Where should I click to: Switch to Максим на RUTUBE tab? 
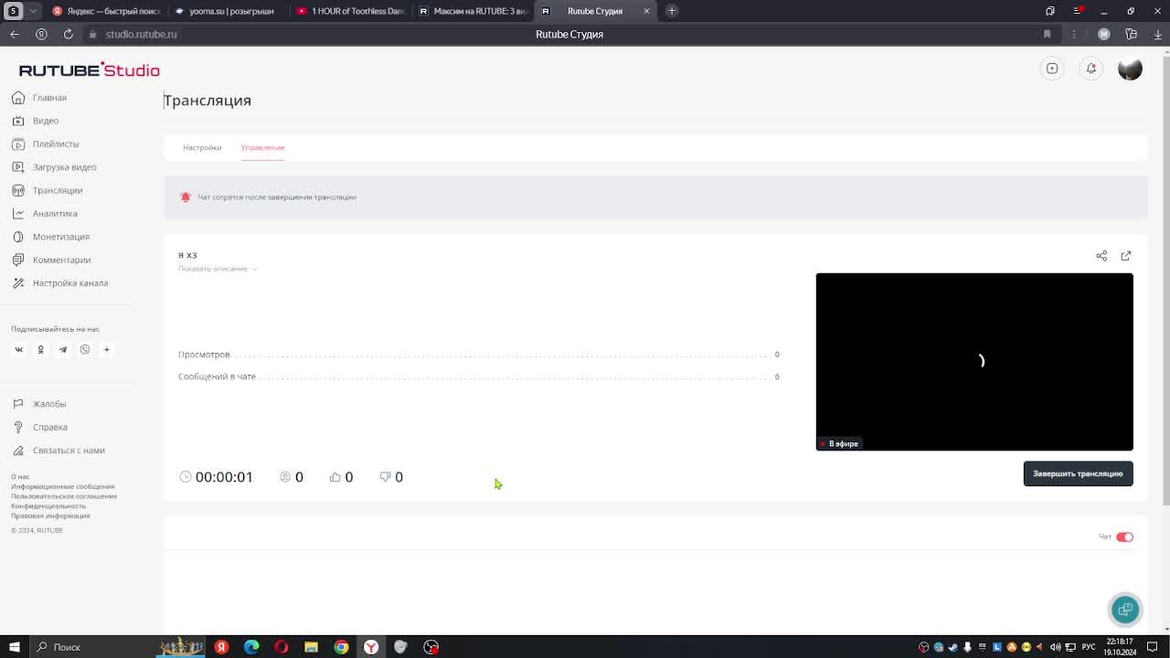click(x=473, y=11)
